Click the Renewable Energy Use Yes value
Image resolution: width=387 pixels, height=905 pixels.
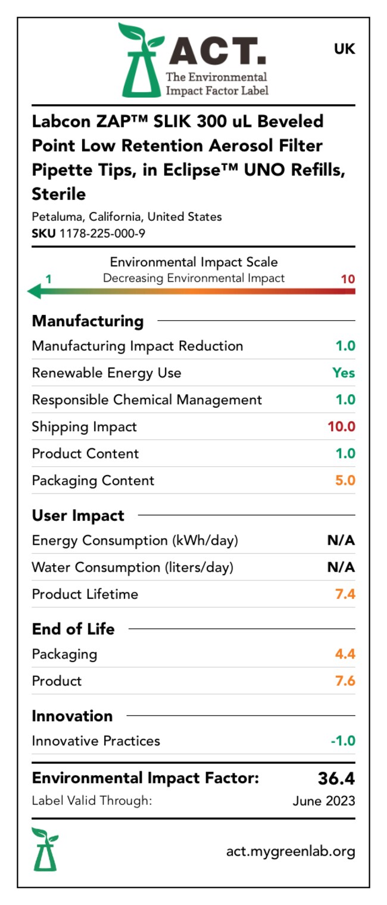[x=344, y=373]
